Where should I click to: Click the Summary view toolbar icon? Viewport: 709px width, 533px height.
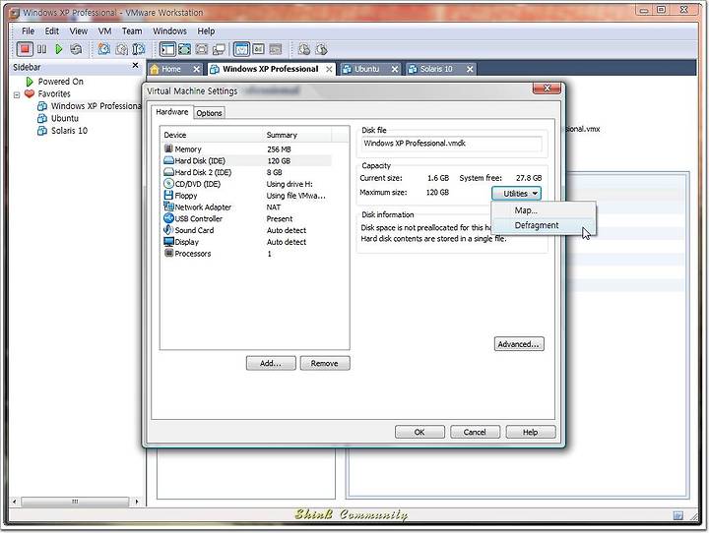pyautogui.click(x=241, y=49)
